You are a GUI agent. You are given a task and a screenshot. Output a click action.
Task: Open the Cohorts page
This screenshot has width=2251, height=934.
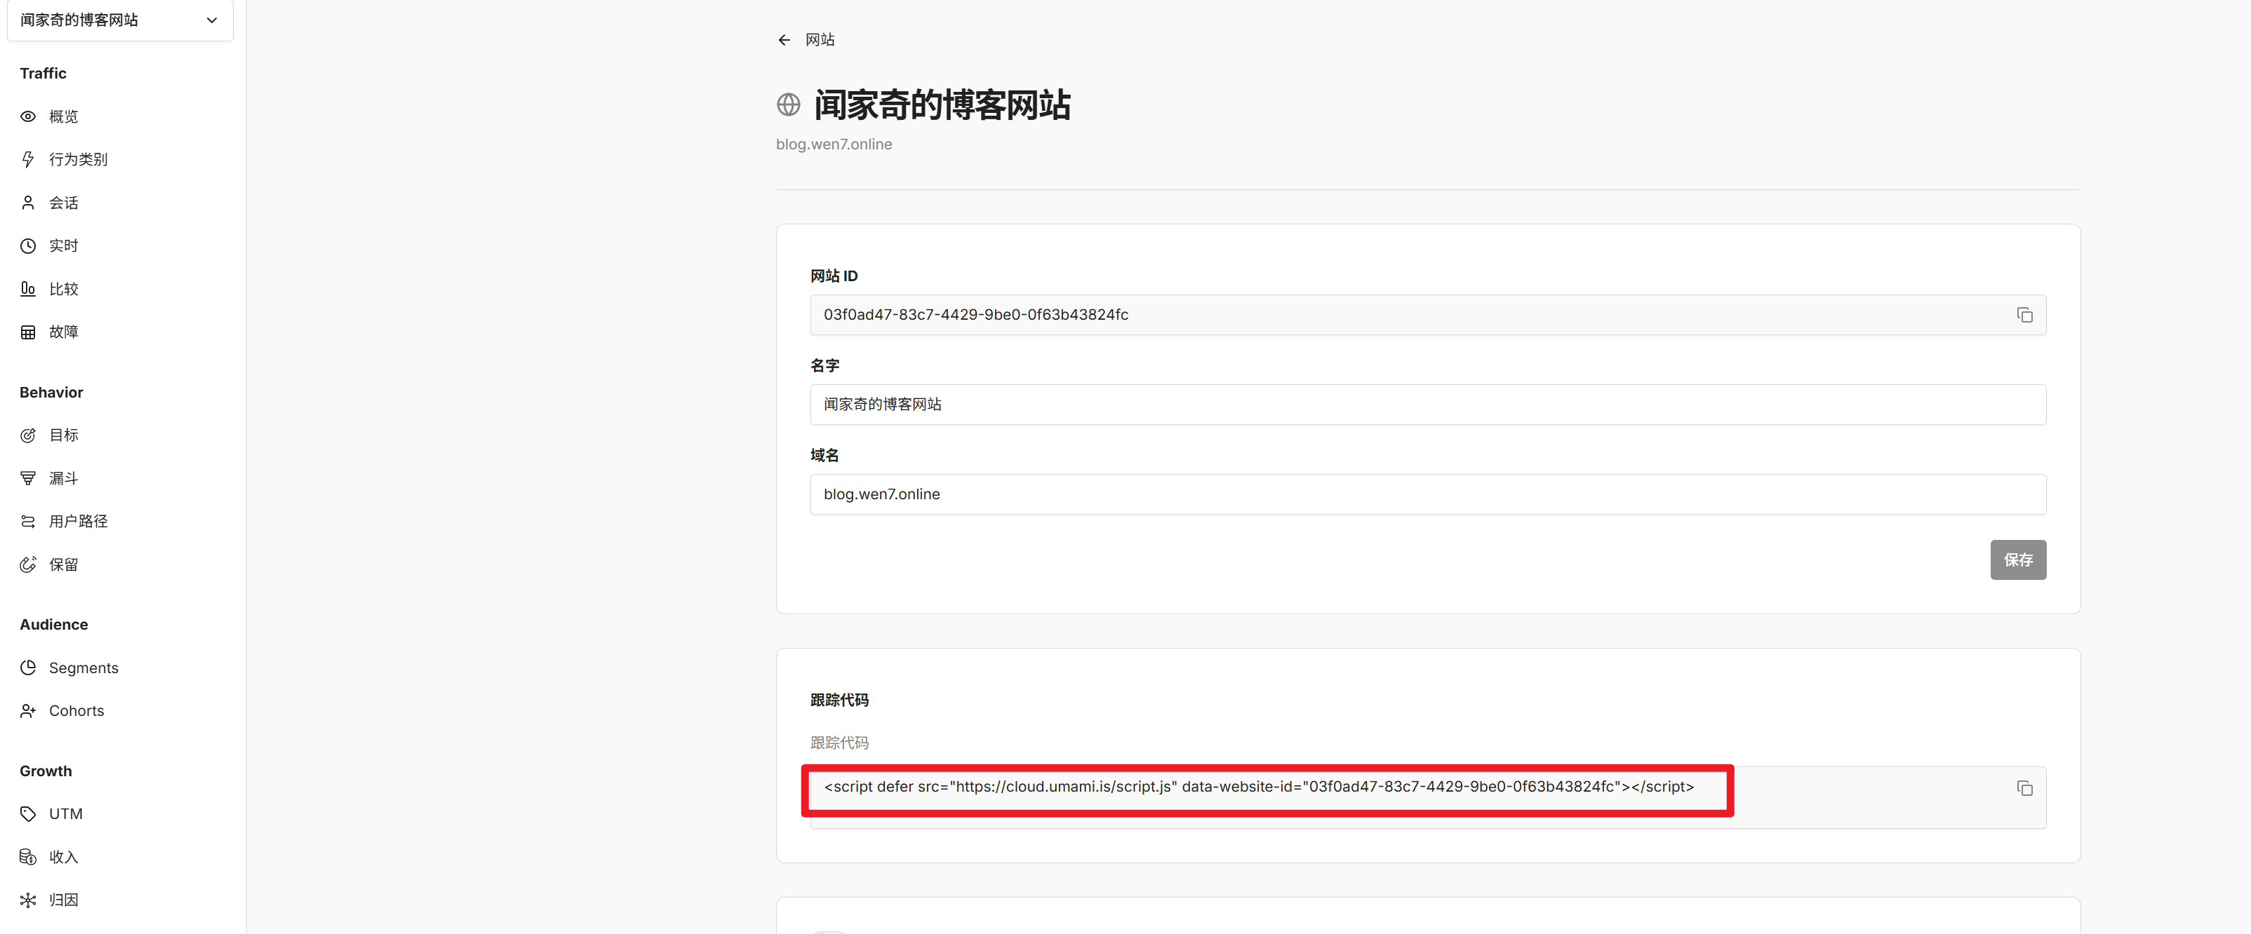click(x=76, y=710)
